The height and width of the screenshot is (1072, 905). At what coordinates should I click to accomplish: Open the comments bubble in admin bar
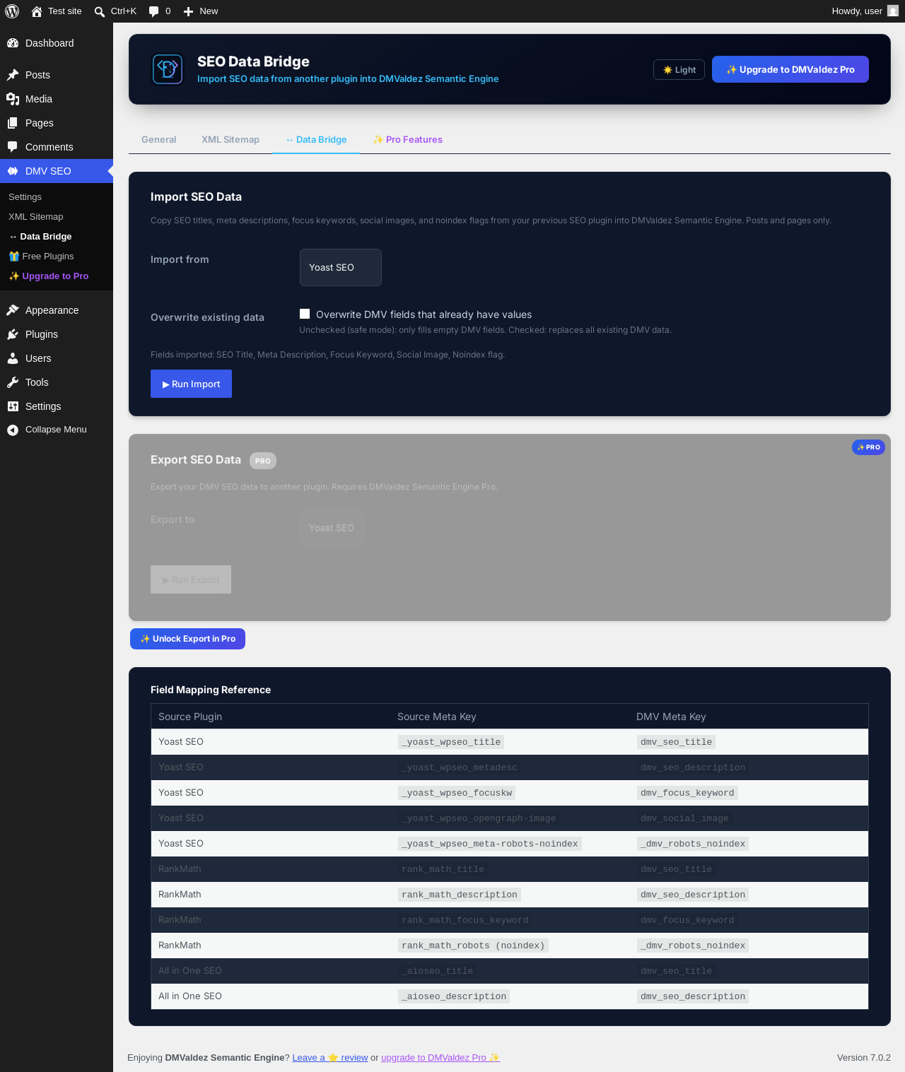pos(153,11)
